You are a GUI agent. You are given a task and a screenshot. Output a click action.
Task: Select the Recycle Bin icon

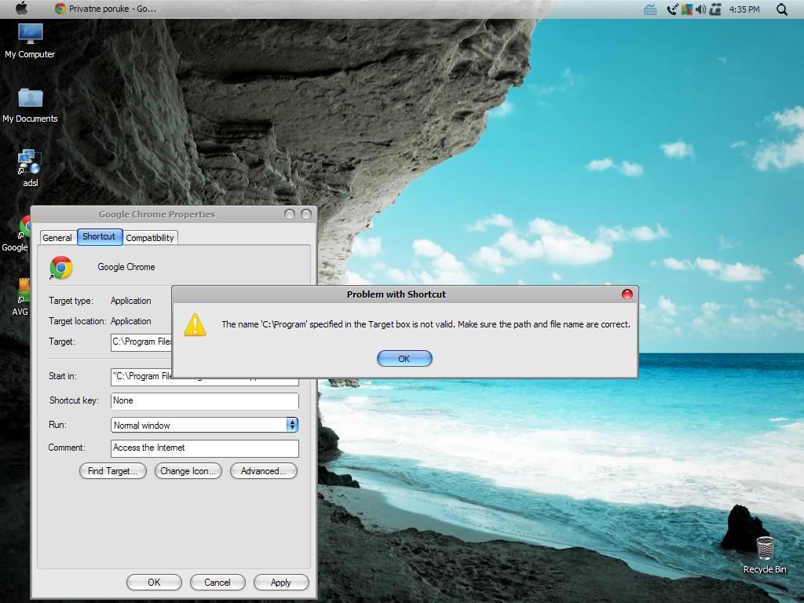tap(765, 555)
